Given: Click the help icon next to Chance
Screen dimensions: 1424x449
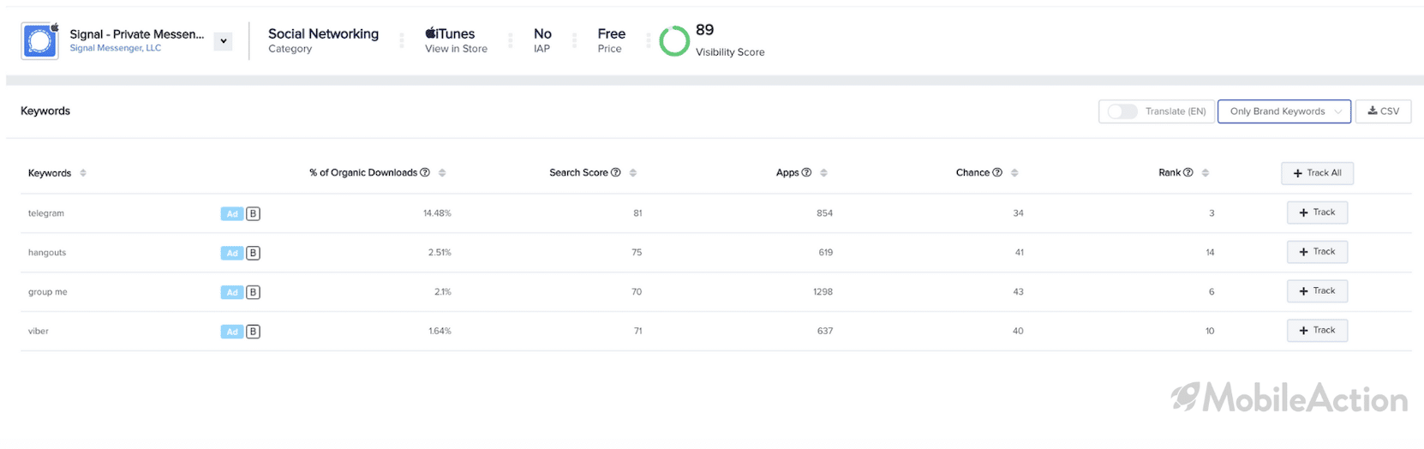Looking at the screenshot, I should click(997, 173).
